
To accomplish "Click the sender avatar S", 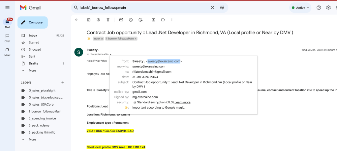I will (79, 52).
